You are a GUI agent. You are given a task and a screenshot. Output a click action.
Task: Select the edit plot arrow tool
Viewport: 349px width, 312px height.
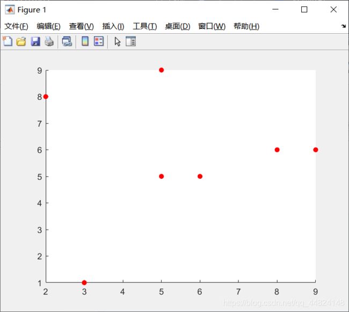point(118,41)
